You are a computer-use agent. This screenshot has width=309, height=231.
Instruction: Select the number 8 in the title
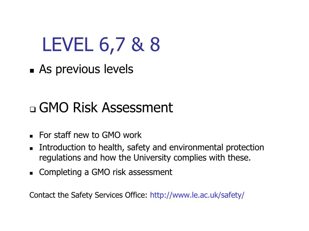coord(155,45)
